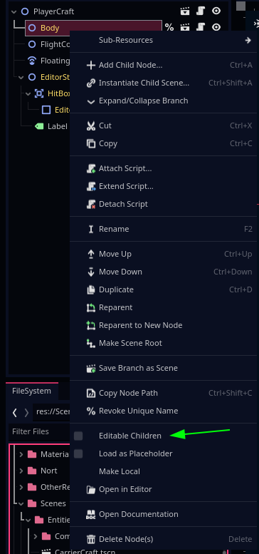
Task: Collapse the Scenes folder in FileSystem
Action: [21, 503]
